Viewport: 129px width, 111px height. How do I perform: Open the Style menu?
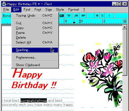(x=60, y=10)
